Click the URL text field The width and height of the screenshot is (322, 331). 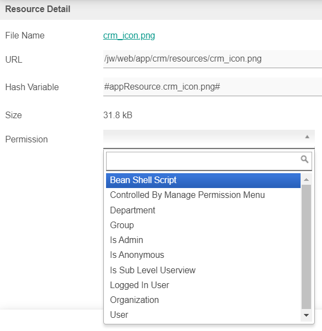coord(213,59)
